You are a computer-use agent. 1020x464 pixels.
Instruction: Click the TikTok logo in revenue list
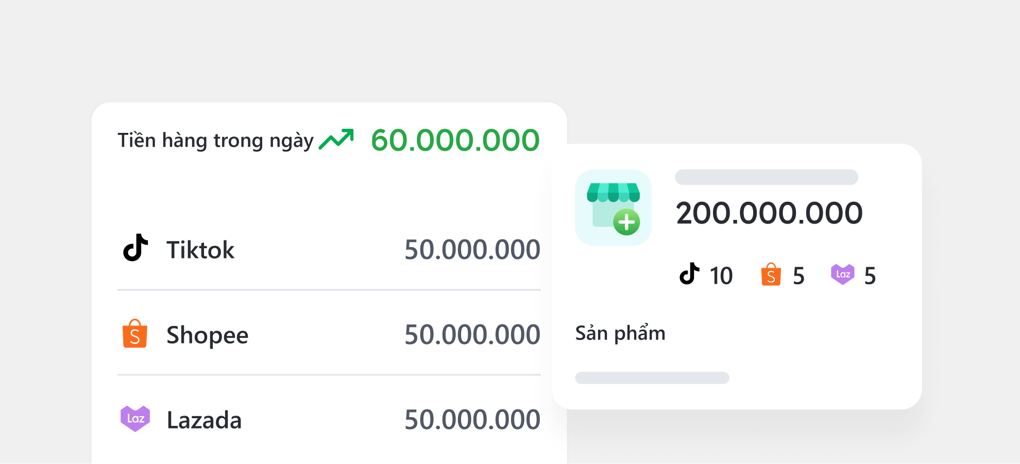point(135,248)
